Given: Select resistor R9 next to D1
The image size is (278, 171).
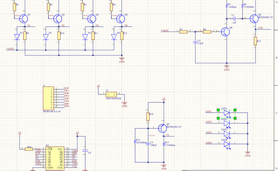Looking at the screenshot, I should coord(25,36).
